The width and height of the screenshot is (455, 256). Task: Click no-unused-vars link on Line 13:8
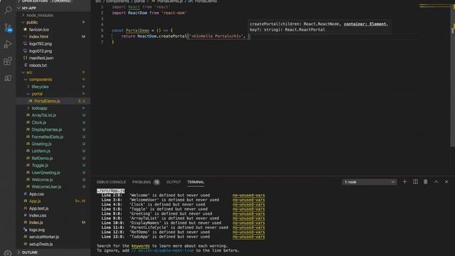248,237
